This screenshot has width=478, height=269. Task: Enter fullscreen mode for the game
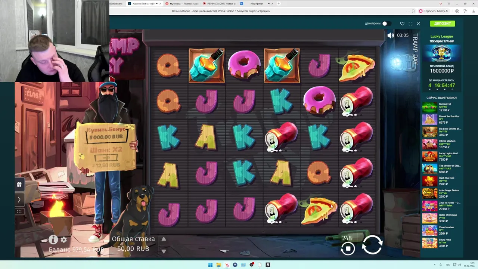point(410,24)
